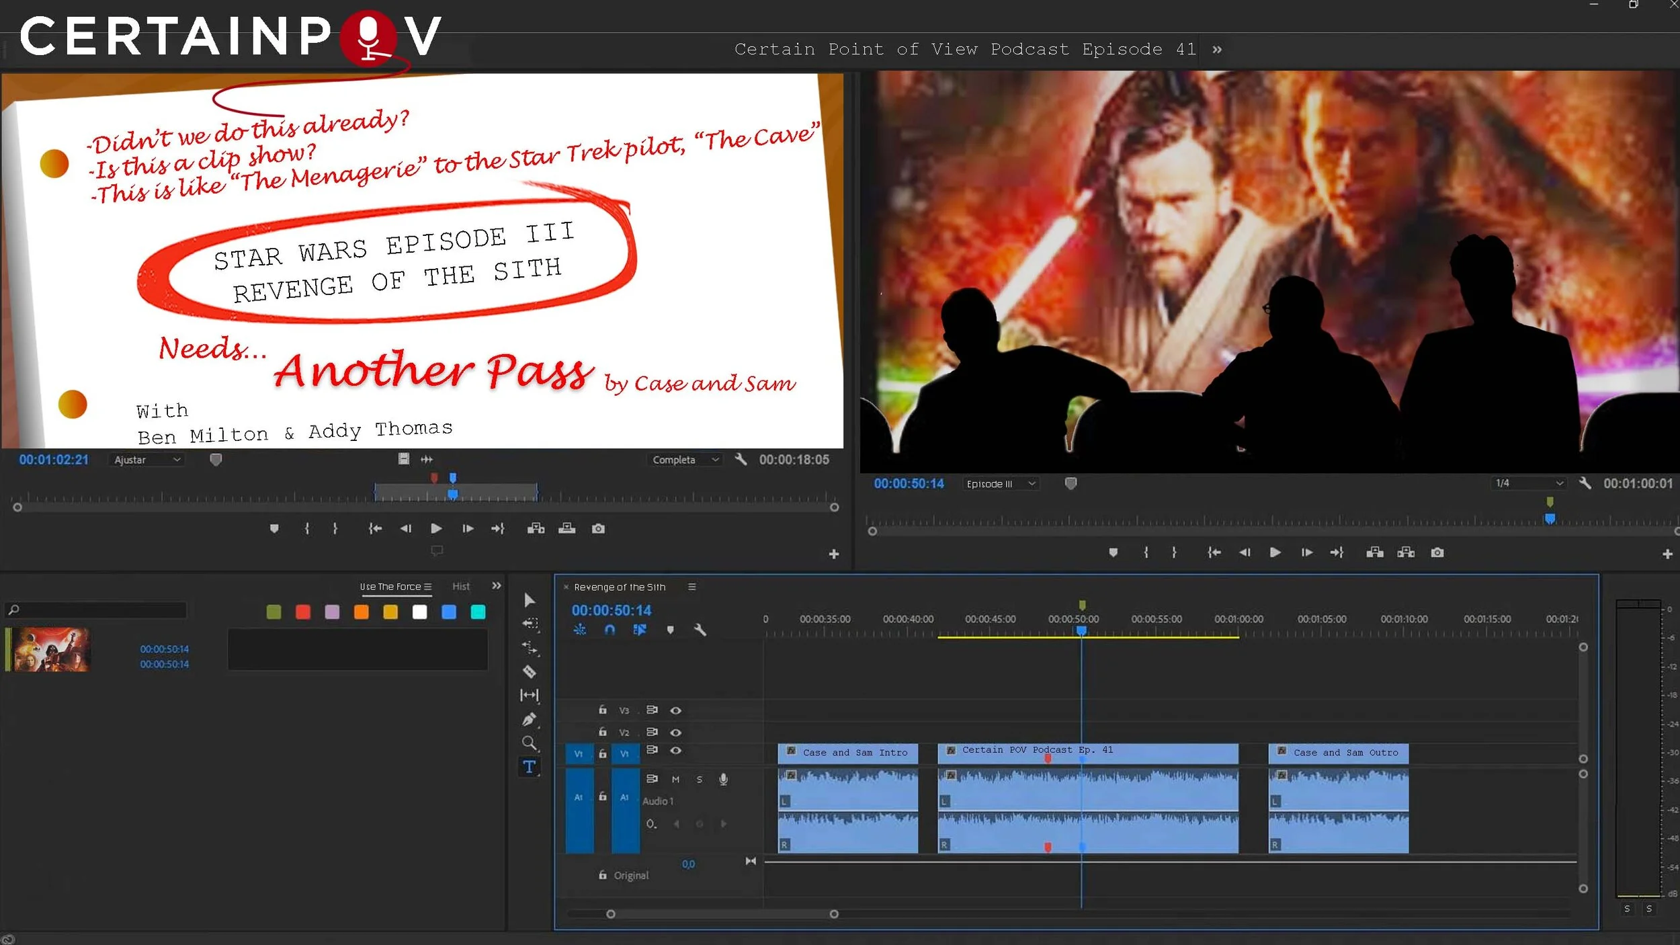The width and height of the screenshot is (1680, 945).
Task: Select the Selection arrow tool
Action: 530,600
